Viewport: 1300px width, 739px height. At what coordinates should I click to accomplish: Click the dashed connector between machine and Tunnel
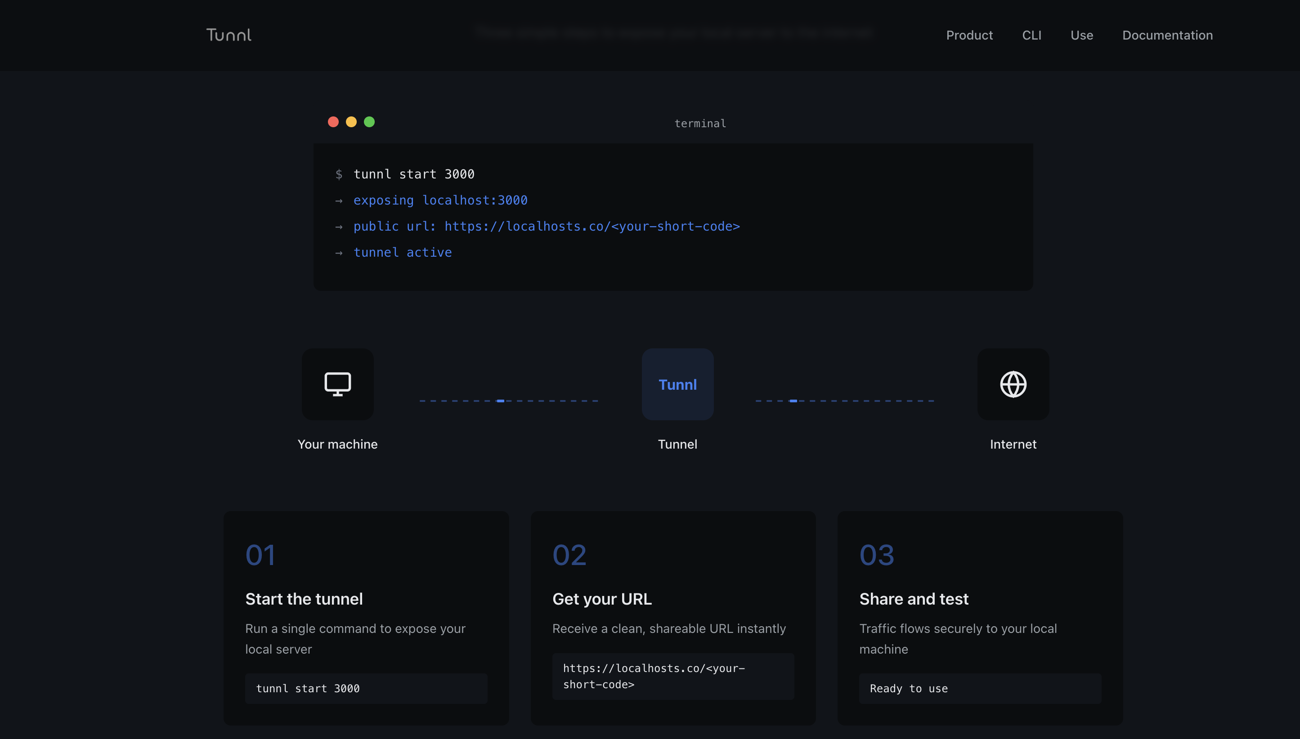(508, 400)
